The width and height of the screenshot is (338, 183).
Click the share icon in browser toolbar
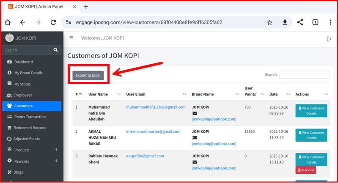[300, 22]
